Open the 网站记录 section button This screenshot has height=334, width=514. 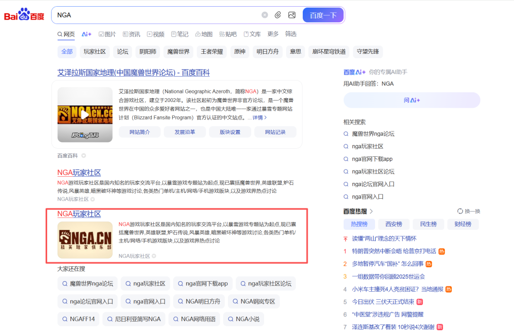(x=276, y=132)
